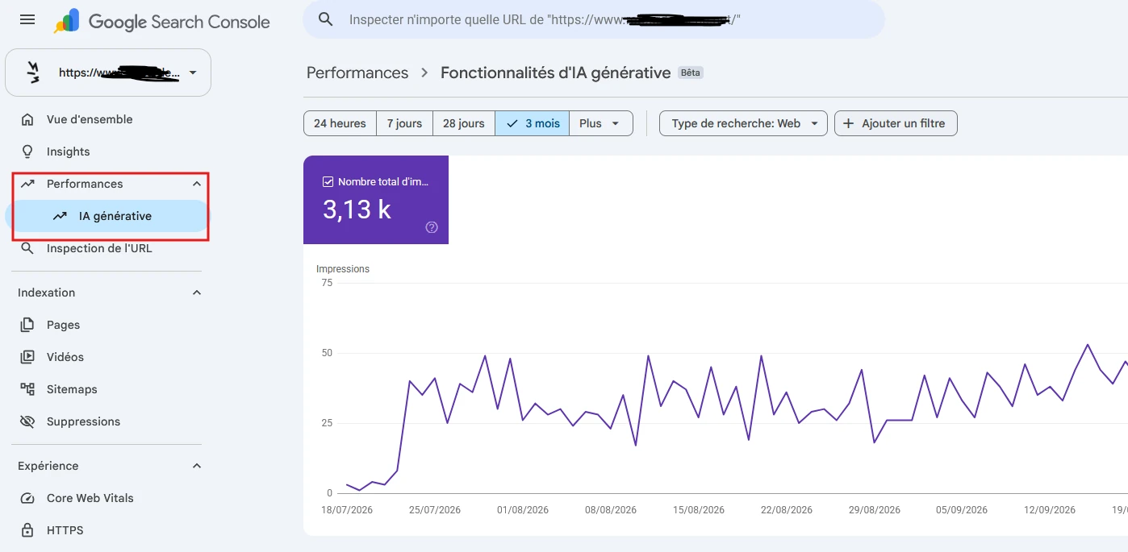Click the Expérience section header
Viewport: 1128px width, 552px height.
[x=48, y=466]
